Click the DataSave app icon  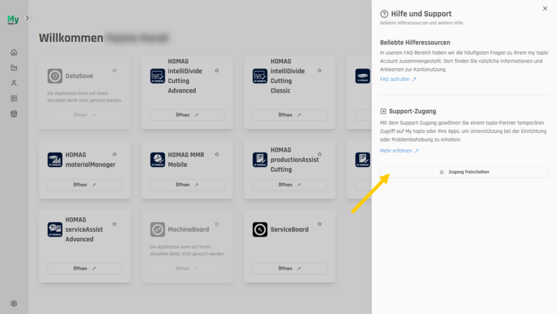(x=54, y=76)
